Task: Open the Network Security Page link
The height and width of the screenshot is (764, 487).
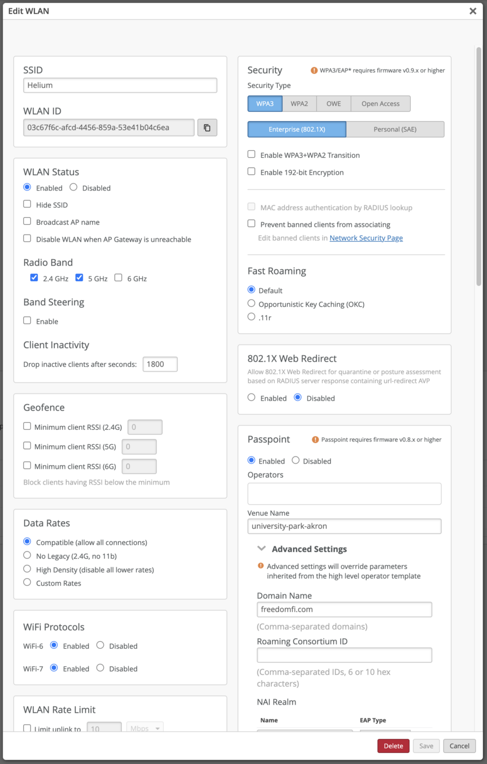Action: click(x=366, y=238)
